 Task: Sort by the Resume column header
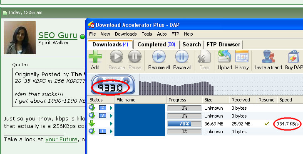pyautogui.click(x=267, y=100)
